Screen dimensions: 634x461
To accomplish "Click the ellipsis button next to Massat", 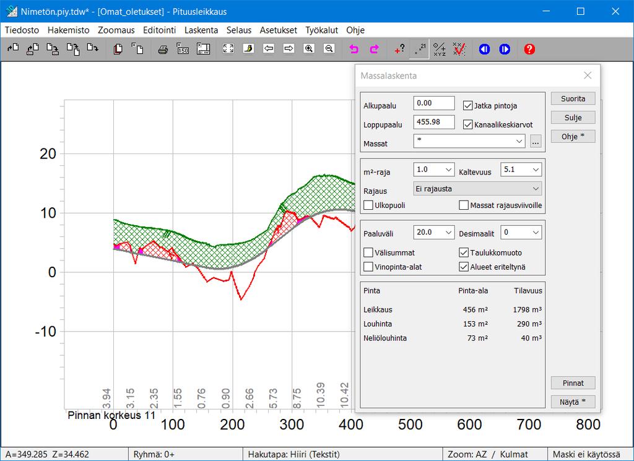I will coord(536,142).
